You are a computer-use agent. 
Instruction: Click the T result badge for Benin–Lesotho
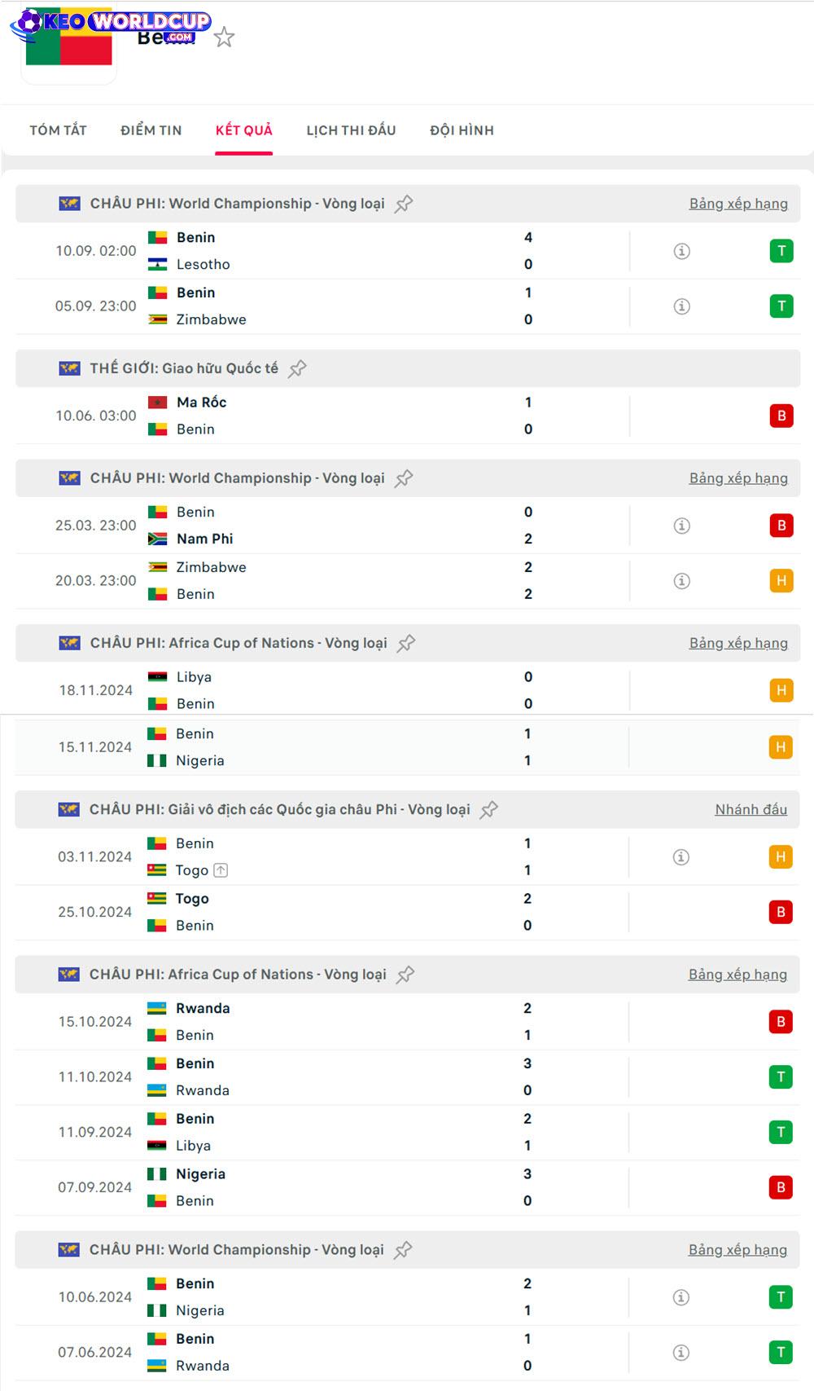tap(781, 251)
